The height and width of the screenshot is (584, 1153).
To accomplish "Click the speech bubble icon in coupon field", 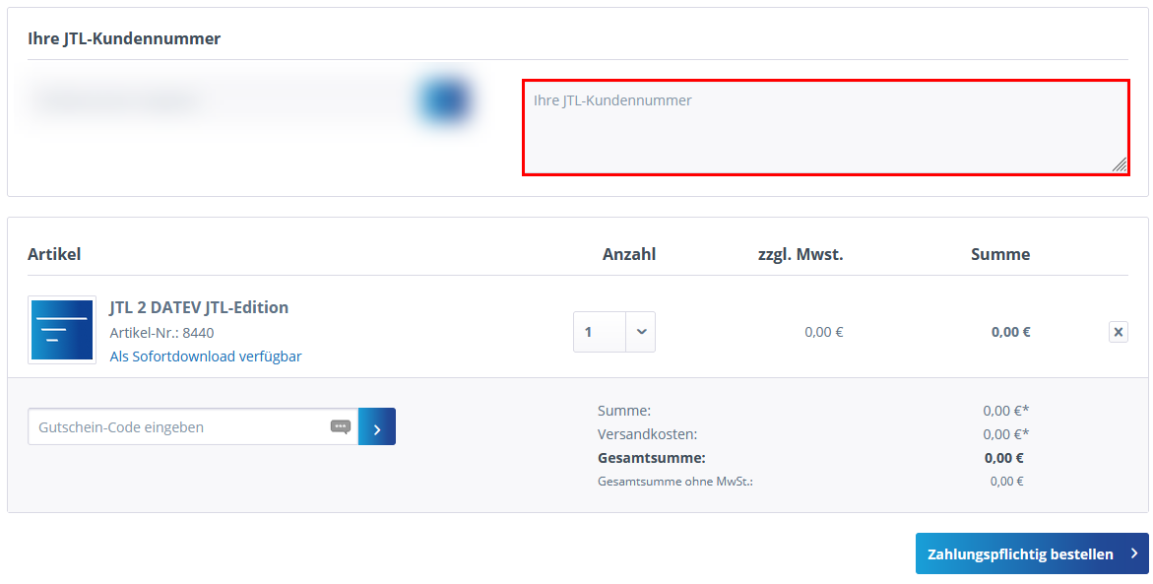I will [x=341, y=427].
